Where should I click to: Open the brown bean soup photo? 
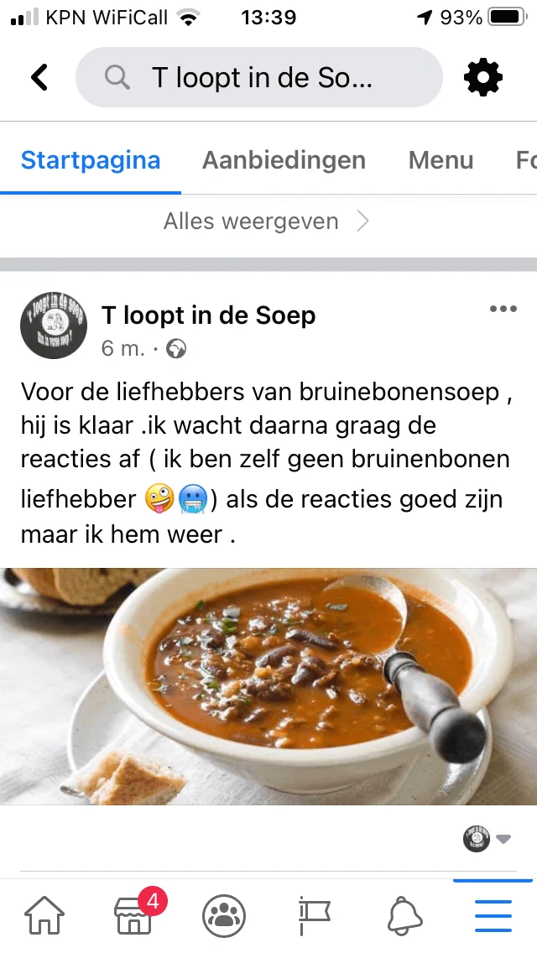pyautogui.click(x=268, y=686)
